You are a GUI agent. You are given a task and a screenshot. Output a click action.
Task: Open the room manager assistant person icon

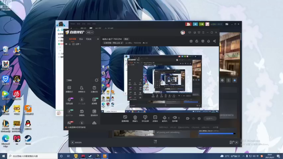coord(82,89)
